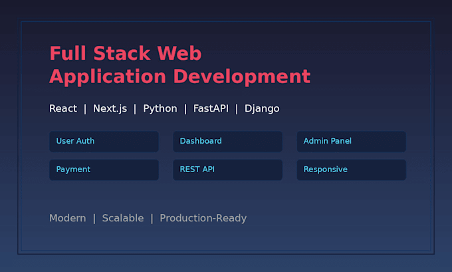Click the 'Next.js' text
Image resolution: width=452 pixels, height=272 pixels.
[110, 109]
